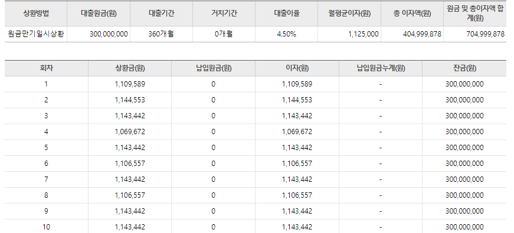Screen dimensions: 514x233
Task: Click 이자 1,069,672 in installment 4 row
Action: 297,132
